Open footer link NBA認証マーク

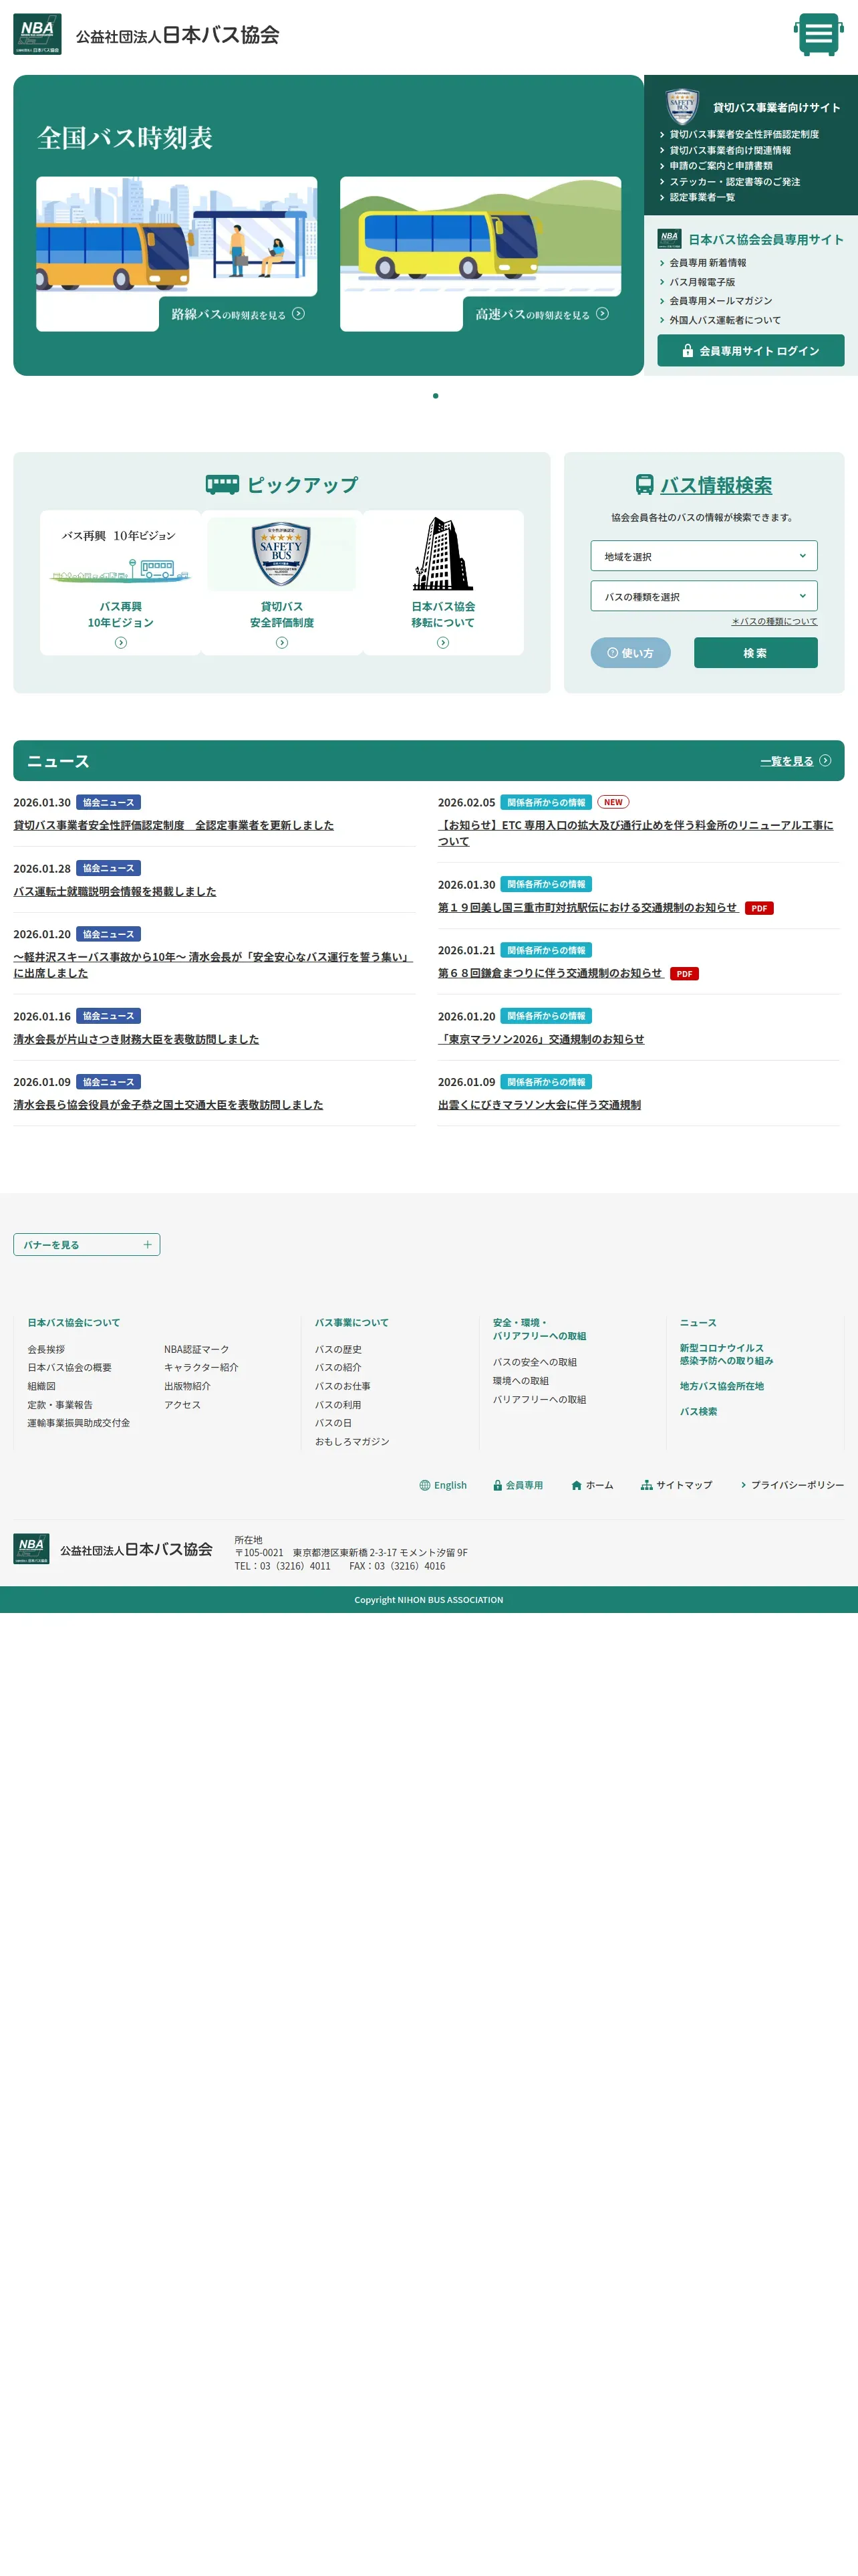pos(196,1349)
